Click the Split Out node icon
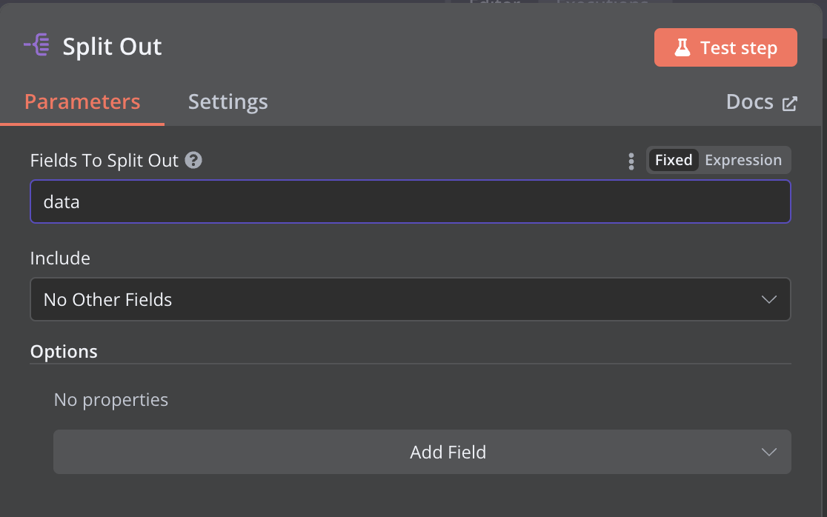 click(x=36, y=46)
